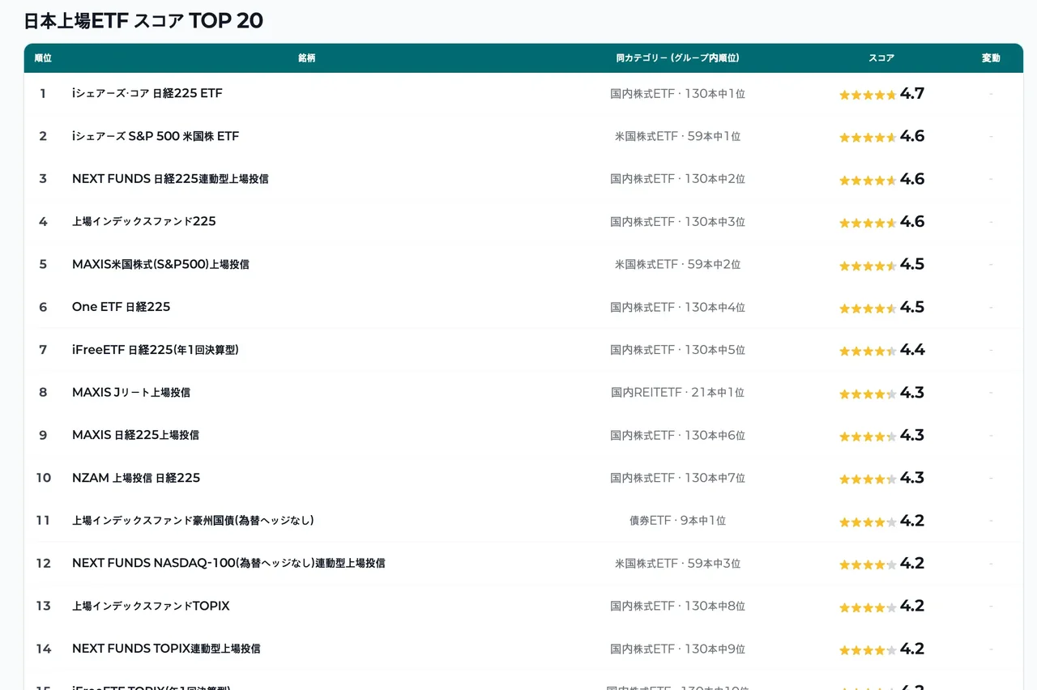
Task: Click rank number 1
Action: pos(43,94)
